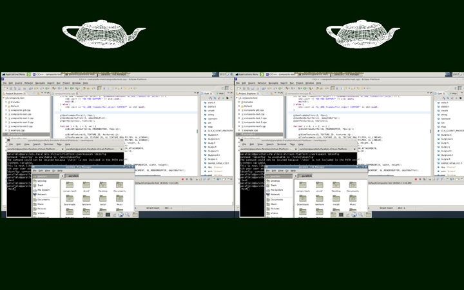
Task: Toggle Mark Occurrences in left copy's Eclipse toolbar
Action: pyautogui.click(x=99, y=88)
